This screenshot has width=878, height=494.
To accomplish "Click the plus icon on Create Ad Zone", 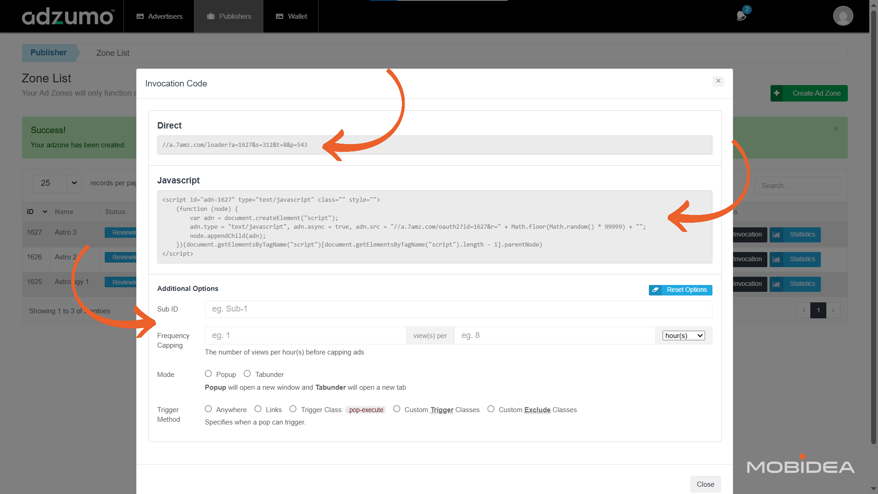I will pyautogui.click(x=777, y=93).
